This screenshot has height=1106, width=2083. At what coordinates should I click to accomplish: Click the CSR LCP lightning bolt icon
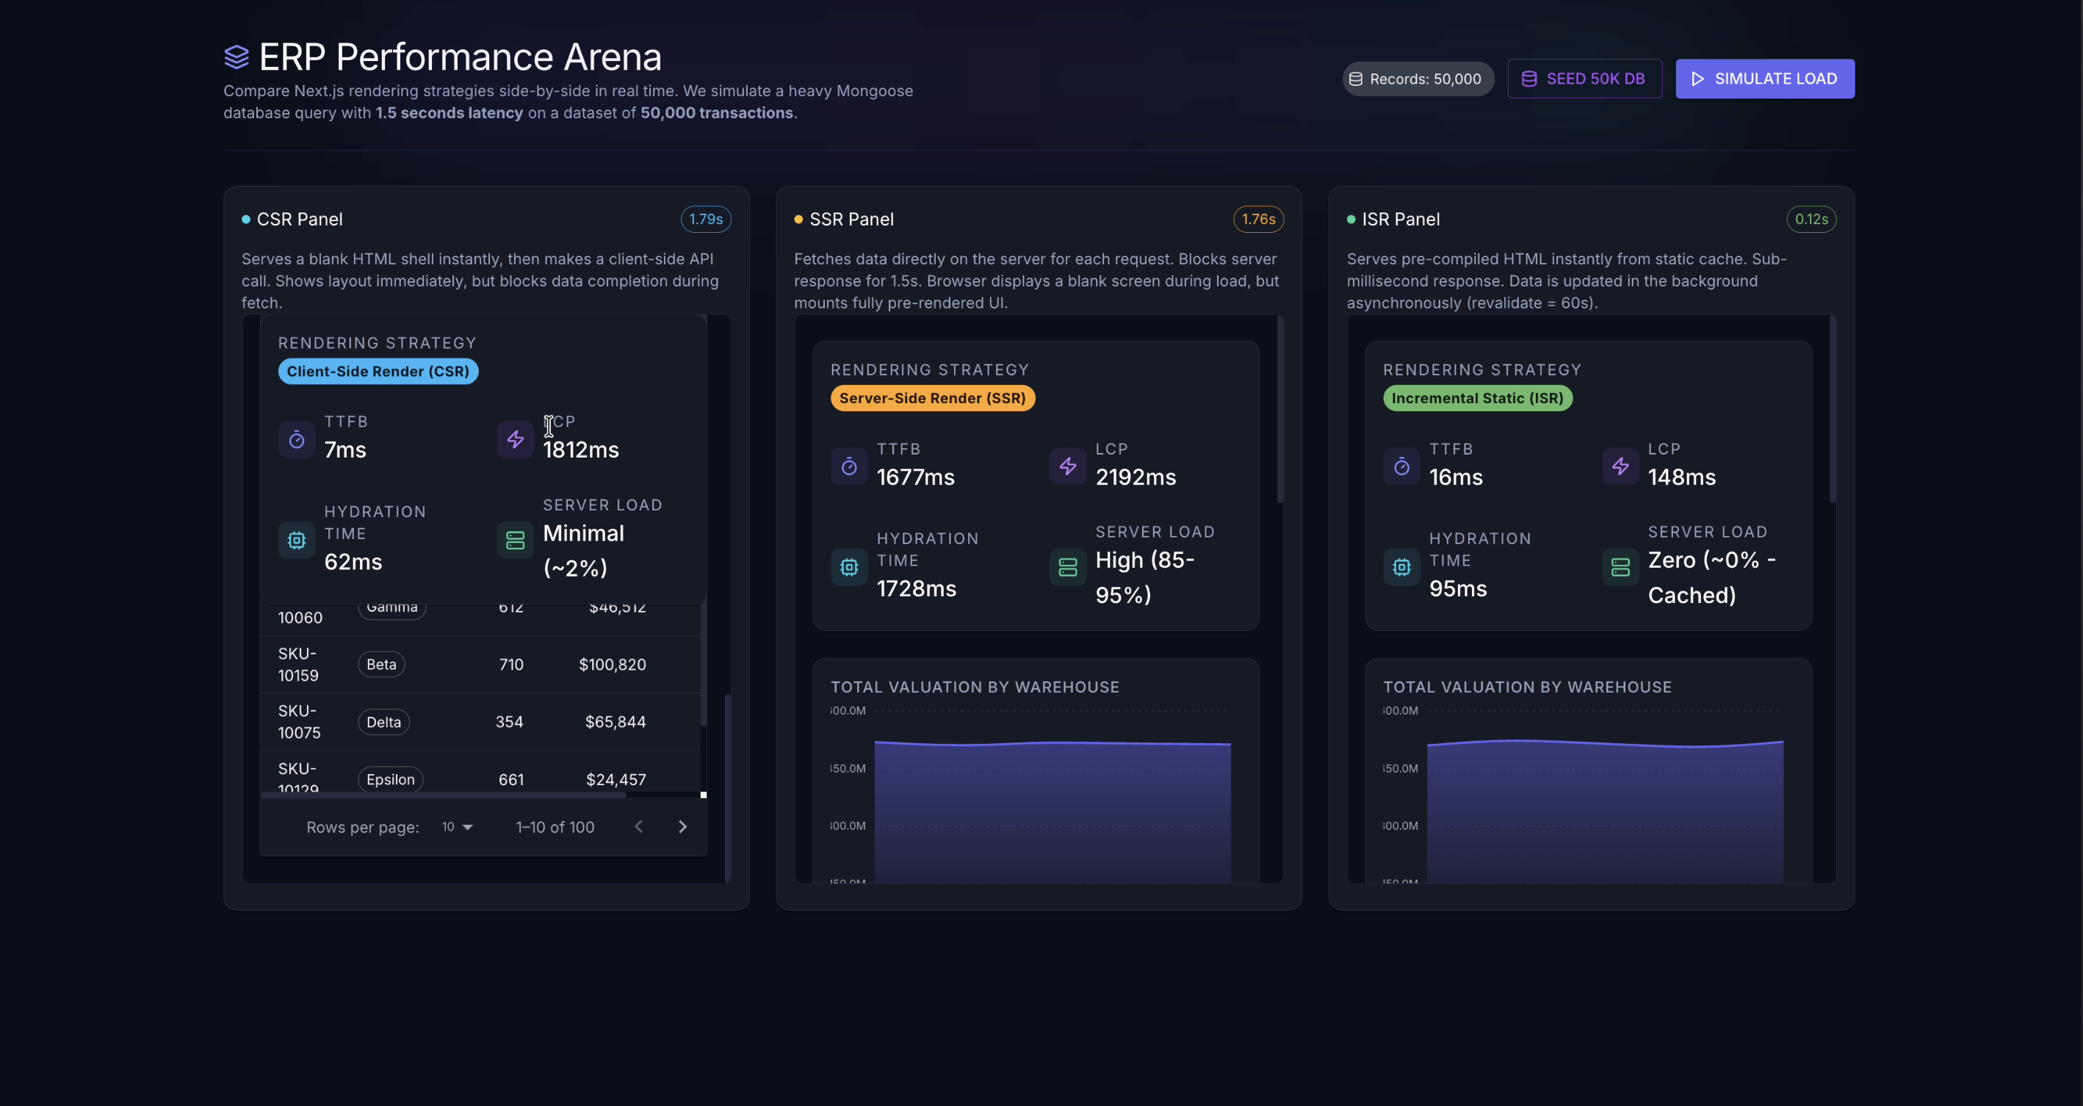[x=515, y=440]
